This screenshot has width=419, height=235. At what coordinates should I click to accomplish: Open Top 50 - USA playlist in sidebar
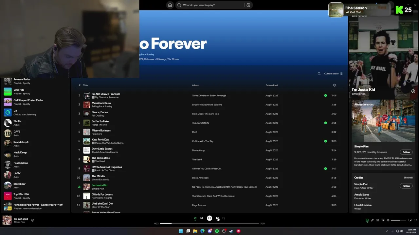[35, 196]
